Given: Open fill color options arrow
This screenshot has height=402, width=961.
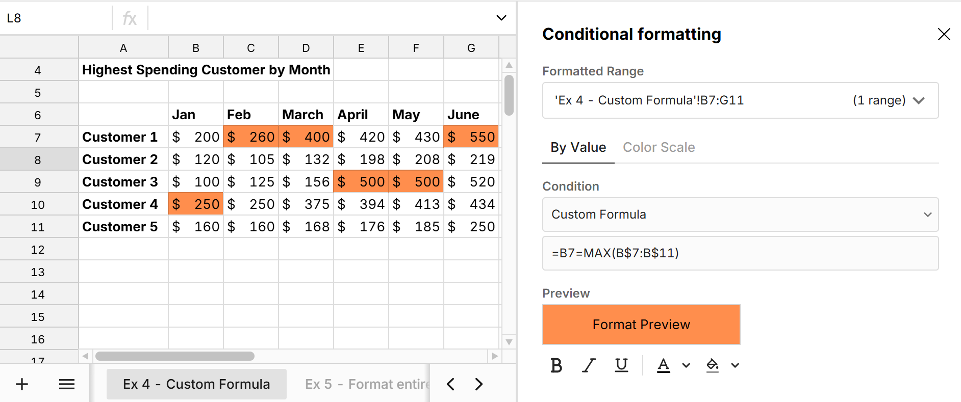Looking at the screenshot, I should click(x=735, y=365).
